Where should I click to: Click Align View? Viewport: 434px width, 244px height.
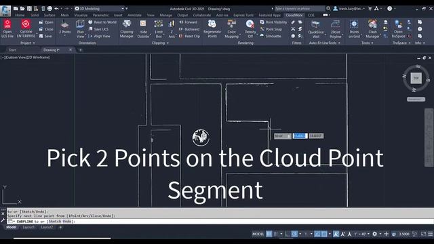click(x=99, y=36)
